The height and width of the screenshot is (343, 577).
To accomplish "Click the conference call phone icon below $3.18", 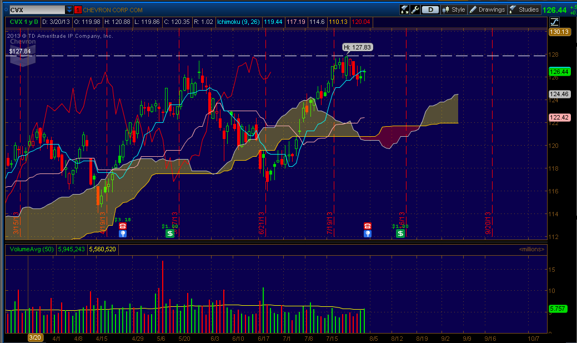I will (x=123, y=226).
